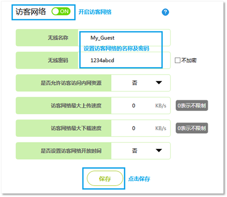Click the 访客网络最大下载速度 value field
The width and height of the screenshot is (227, 197).
141,128
